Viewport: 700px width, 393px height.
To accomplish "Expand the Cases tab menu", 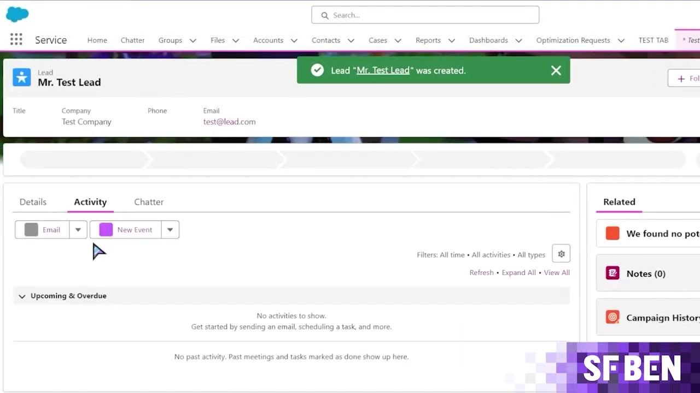I will click(398, 40).
